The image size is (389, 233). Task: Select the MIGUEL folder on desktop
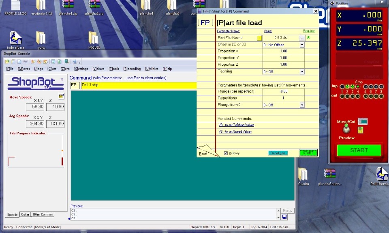[x=94, y=40]
